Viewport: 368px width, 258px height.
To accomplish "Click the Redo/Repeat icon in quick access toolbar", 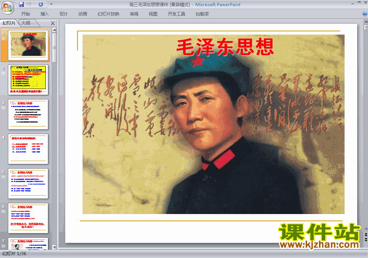I will pyautogui.click(x=41, y=4).
